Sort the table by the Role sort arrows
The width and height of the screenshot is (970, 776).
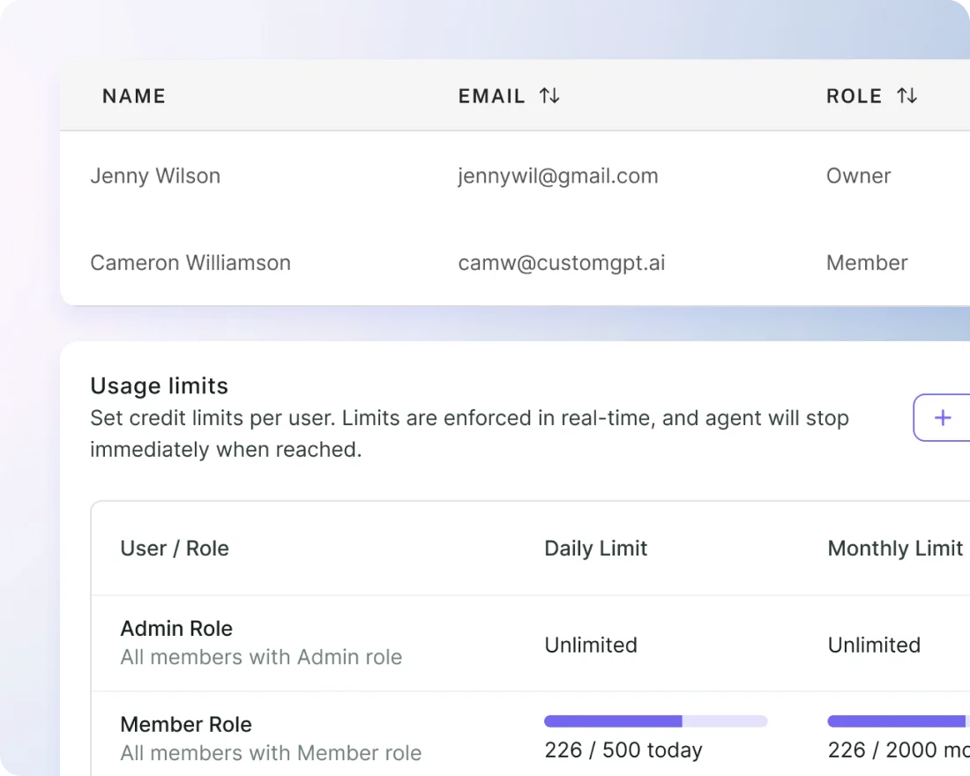tap(907, 96)
